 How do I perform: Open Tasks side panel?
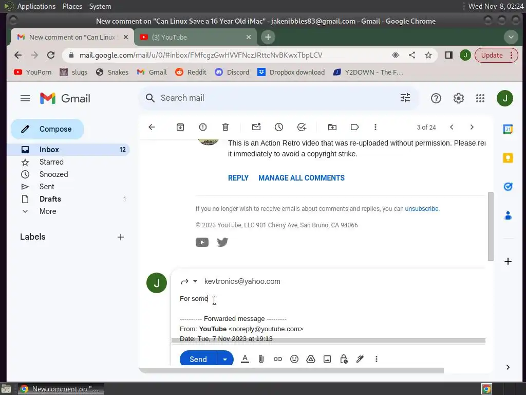pos(508,187)
